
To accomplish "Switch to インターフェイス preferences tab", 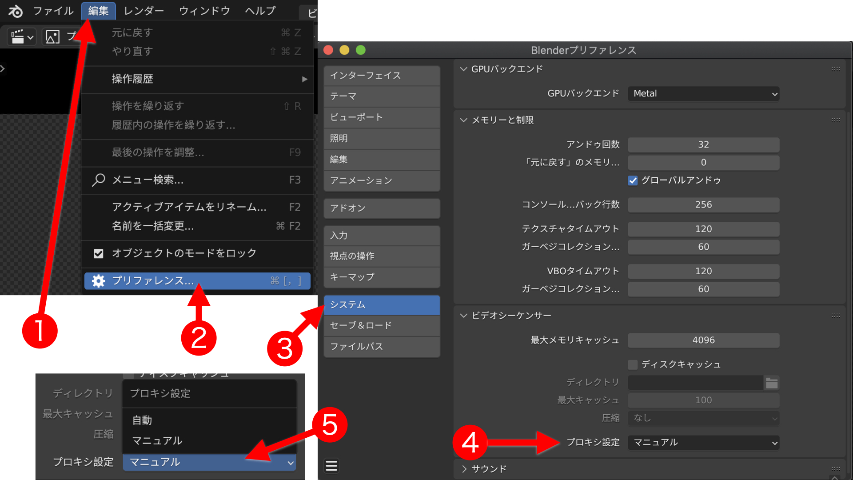I will 382,76.
